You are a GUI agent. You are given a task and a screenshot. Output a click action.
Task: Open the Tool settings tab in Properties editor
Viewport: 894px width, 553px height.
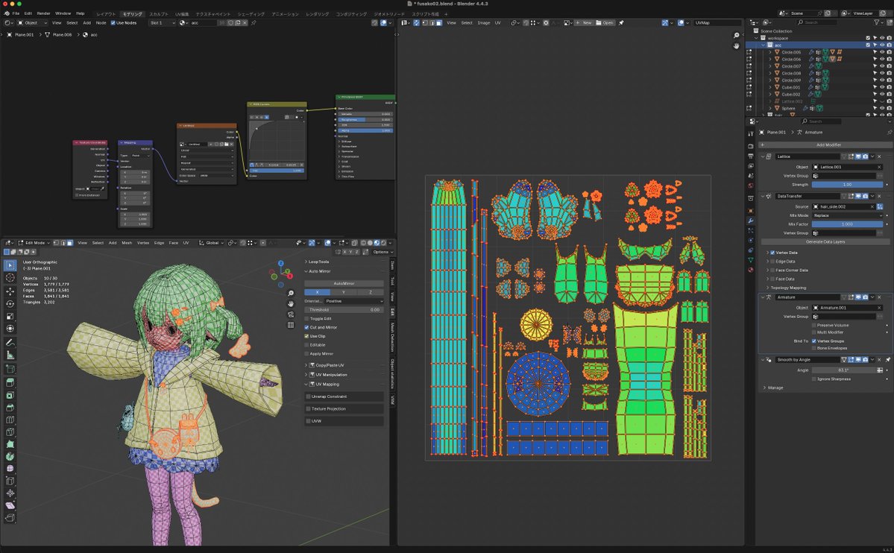[x=750, y=133]
